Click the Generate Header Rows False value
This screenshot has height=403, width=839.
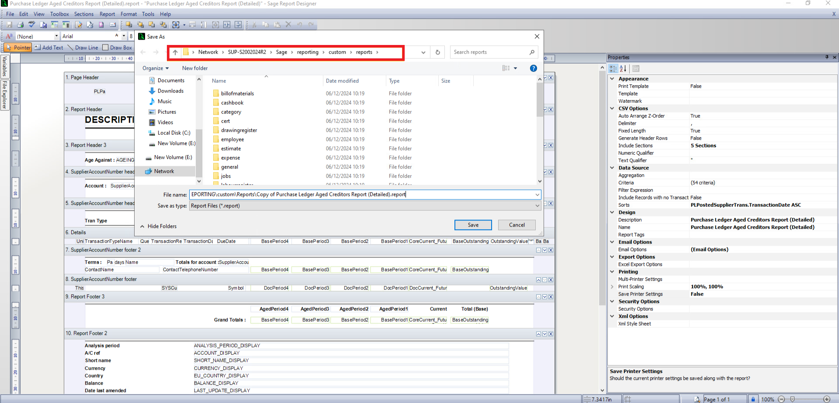coord(696,138)
